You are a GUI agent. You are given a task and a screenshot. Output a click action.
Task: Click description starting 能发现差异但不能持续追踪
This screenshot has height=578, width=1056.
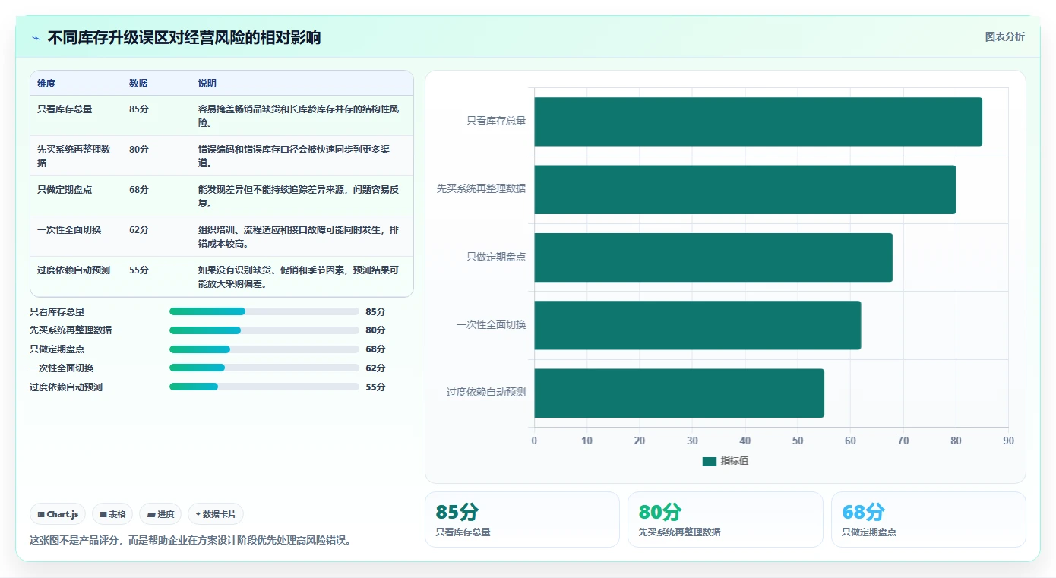click(x=299, y=196)
